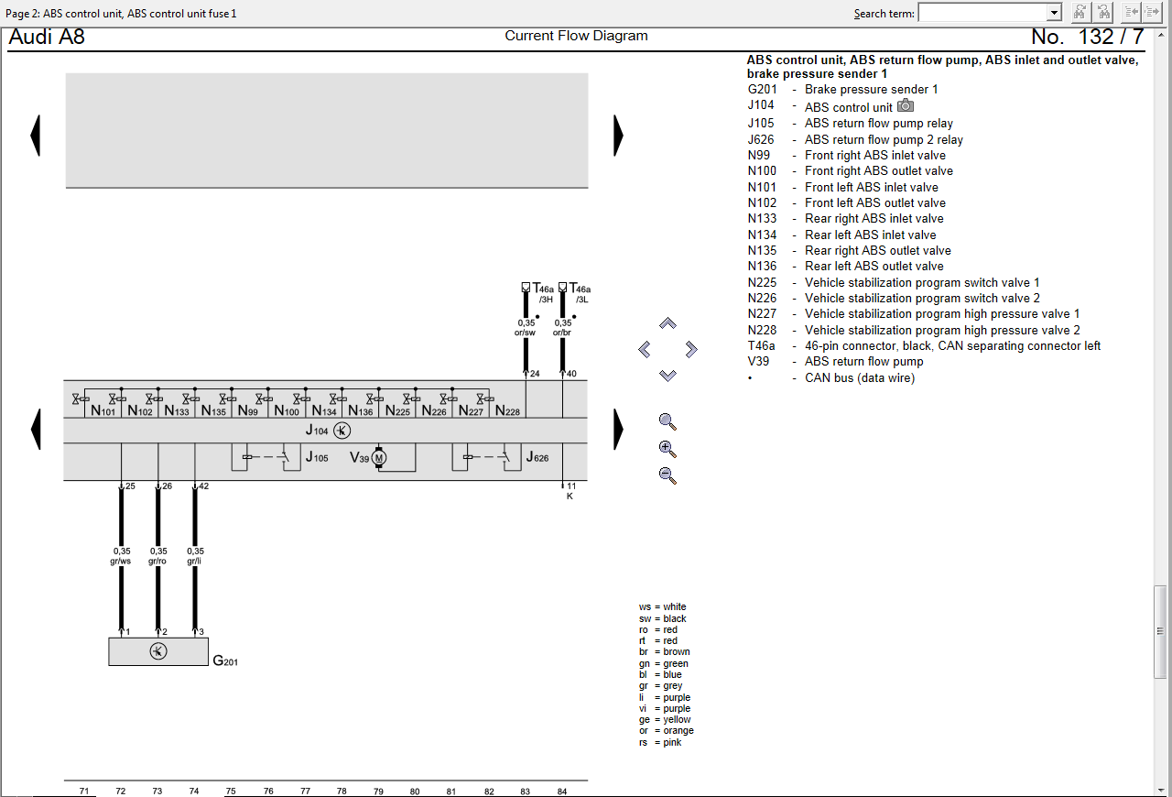Viewport: 1172px width, 797px height.
Task: Click the gr/ro wire label
Action: (157, 561)
